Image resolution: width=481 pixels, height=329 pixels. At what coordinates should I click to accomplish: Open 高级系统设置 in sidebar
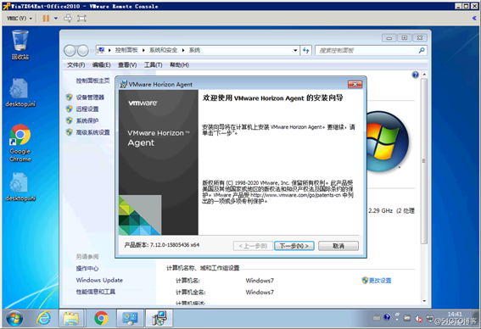93,132
